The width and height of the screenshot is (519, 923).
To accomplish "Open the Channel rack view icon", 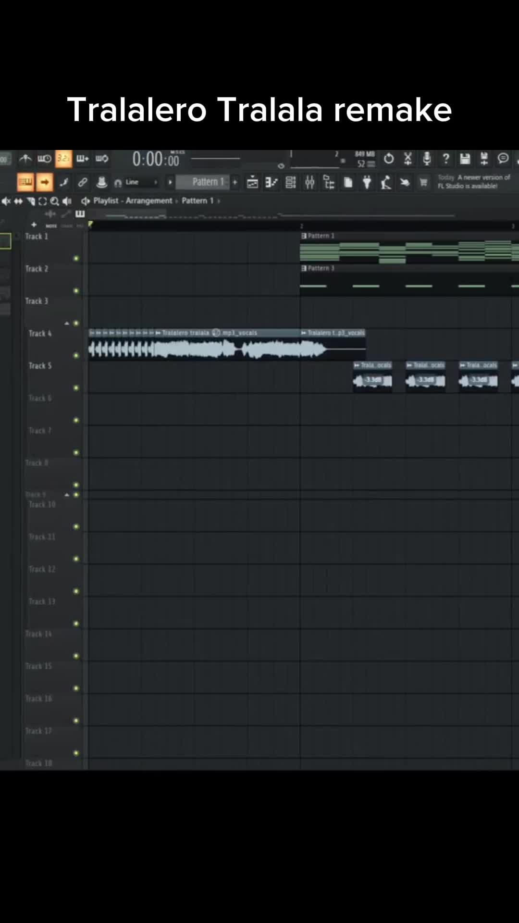I will (x=291, y=182).
